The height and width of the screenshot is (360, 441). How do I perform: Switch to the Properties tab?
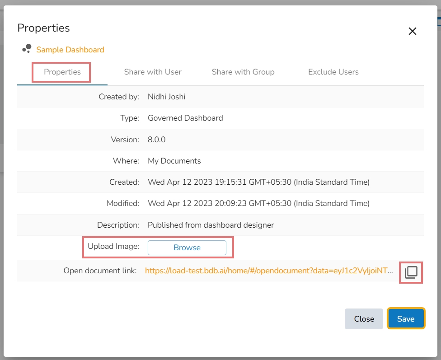coord(62,72)
